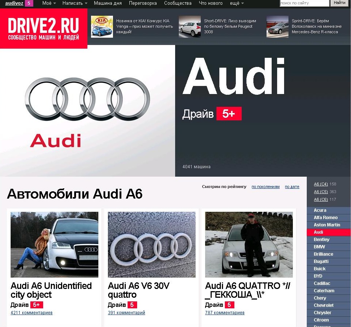Expand the Написать dropdown menu
Image resolution: width=351 pixels, height=327 pixels.
75,3
